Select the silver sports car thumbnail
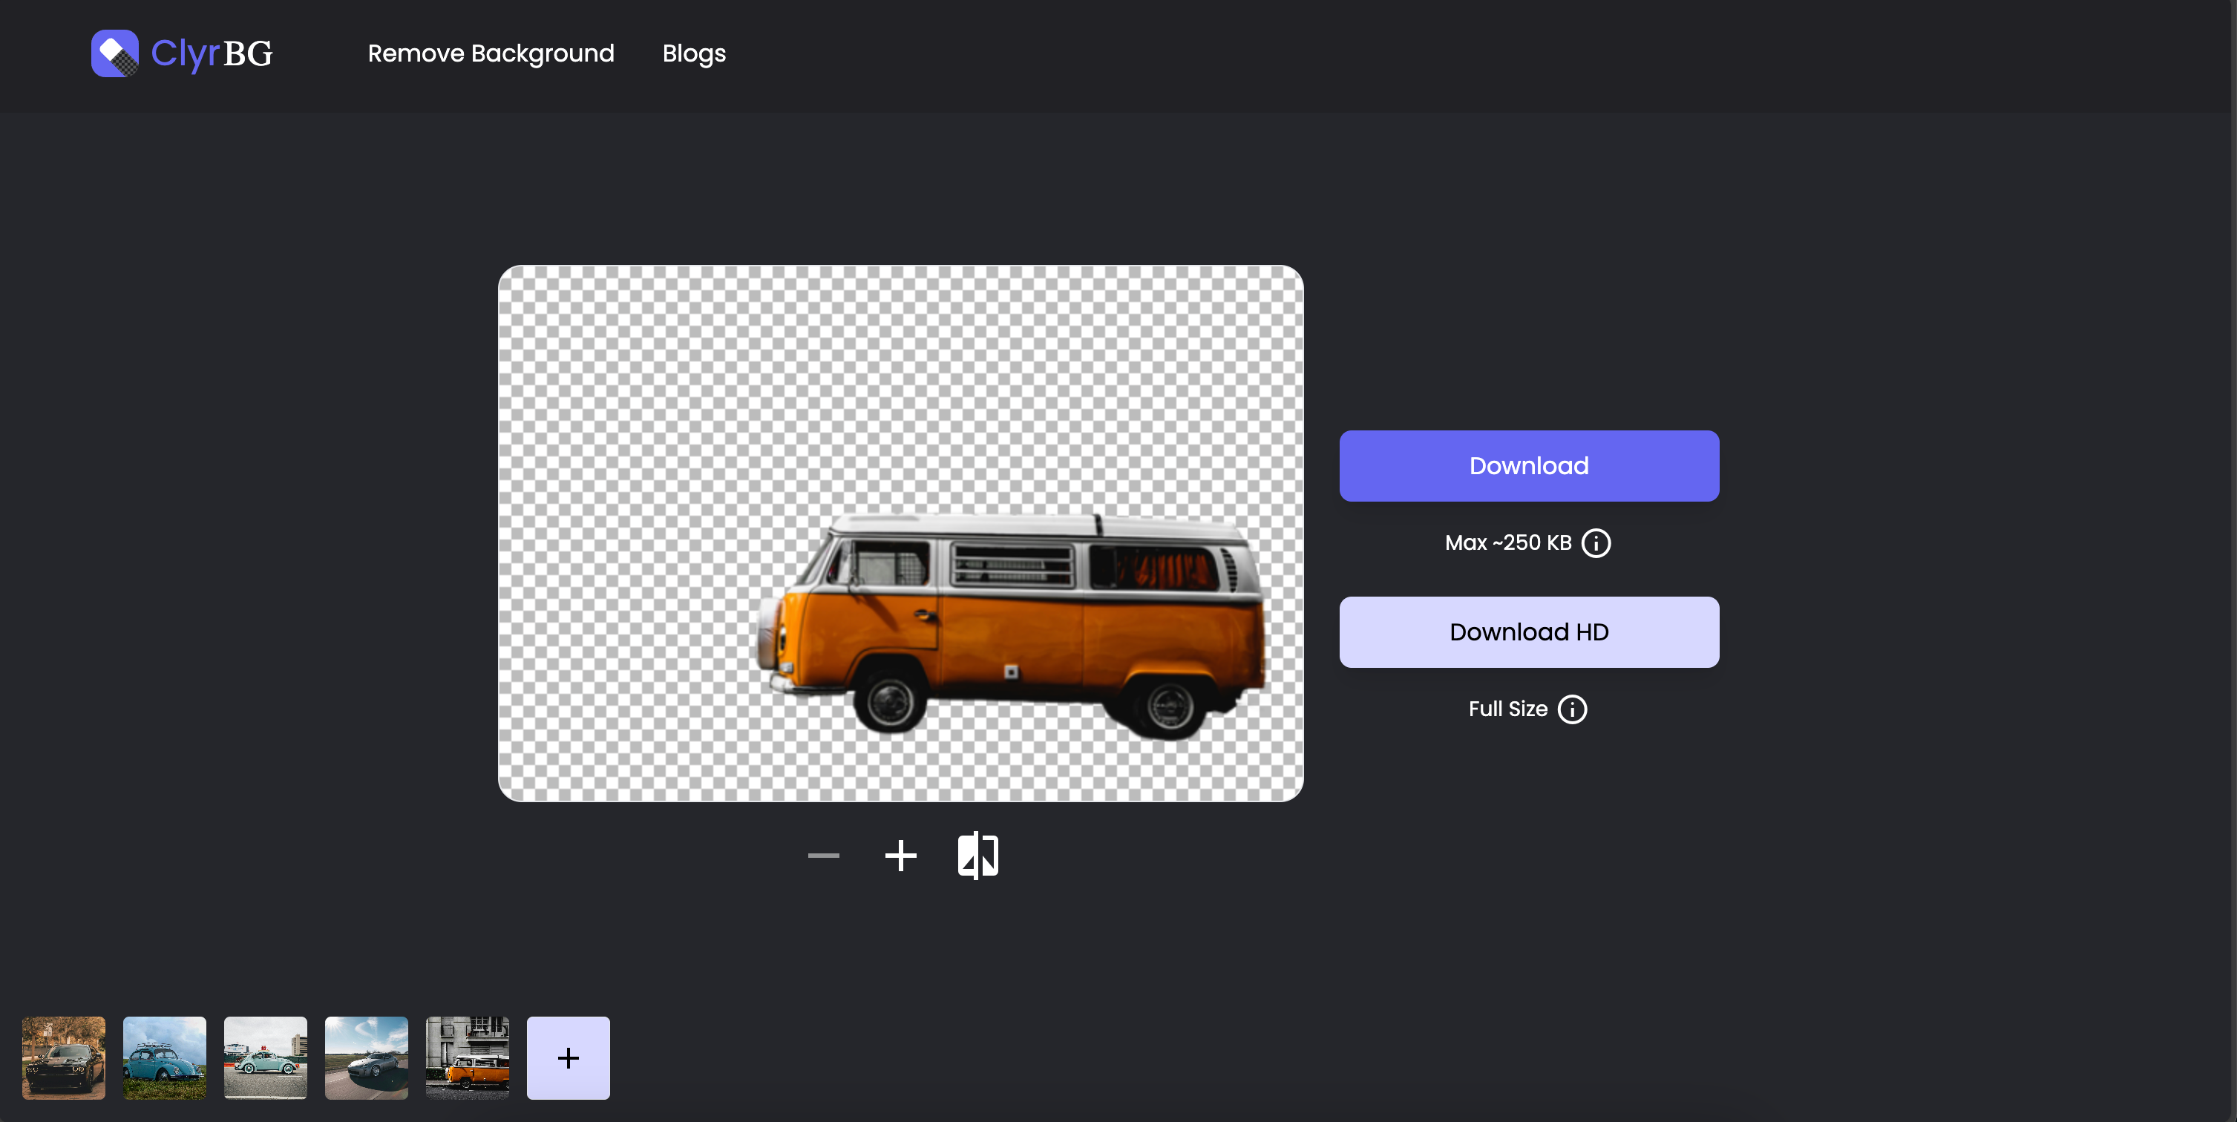Screen dimensions: 2237x1122 [x=366, y=1057]
